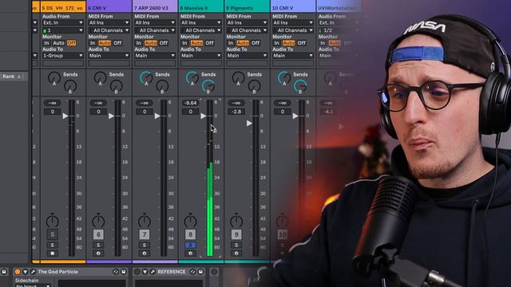Click the -2.8 volume field on Pigments
This screenshot has height=287, width=511.
point(236,112)
